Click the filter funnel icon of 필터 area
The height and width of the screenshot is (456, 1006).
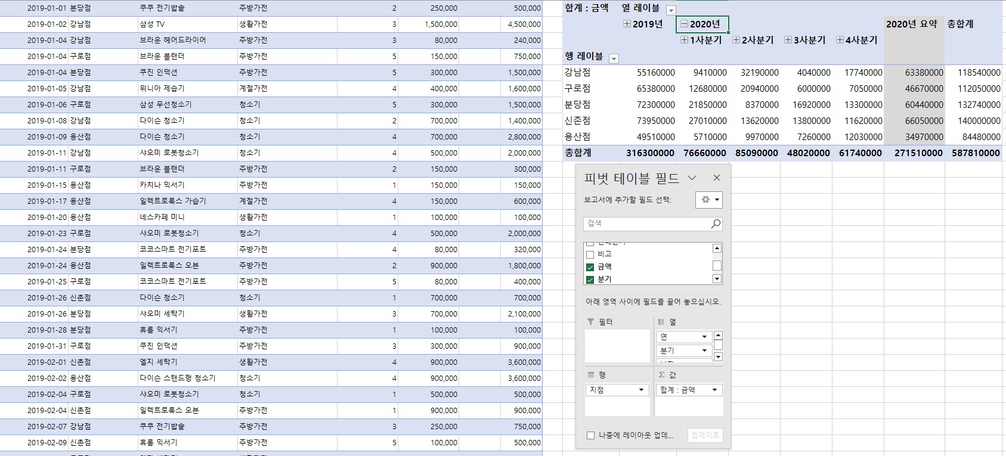tap(590, 322)
